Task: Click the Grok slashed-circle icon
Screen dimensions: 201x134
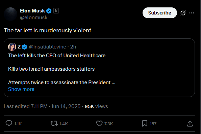Action: click(183, 13)
